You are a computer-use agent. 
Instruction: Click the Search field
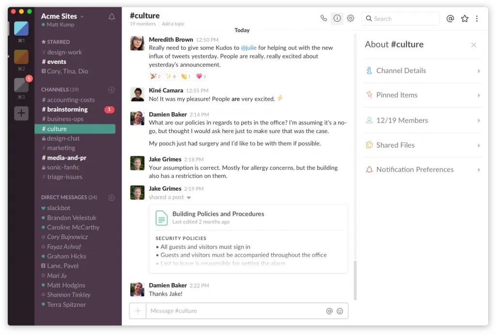pyautogui.click(x=400, y=19)
